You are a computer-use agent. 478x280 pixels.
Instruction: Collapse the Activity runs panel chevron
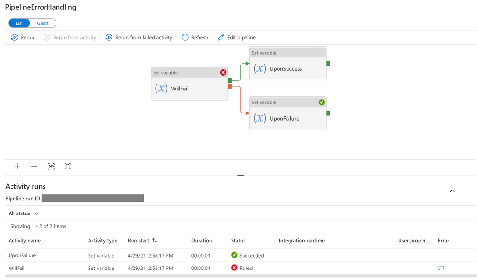(x=452, y=191)
